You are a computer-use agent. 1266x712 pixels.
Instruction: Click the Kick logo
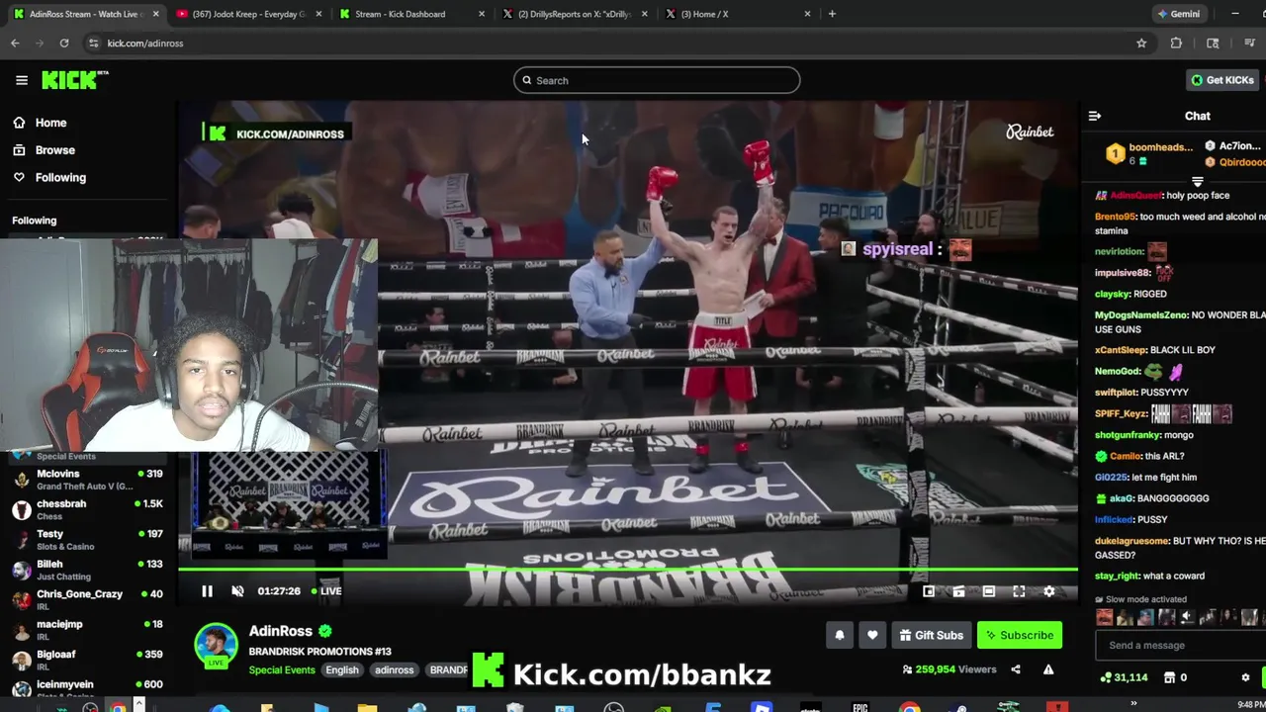(x=74, y=80)
